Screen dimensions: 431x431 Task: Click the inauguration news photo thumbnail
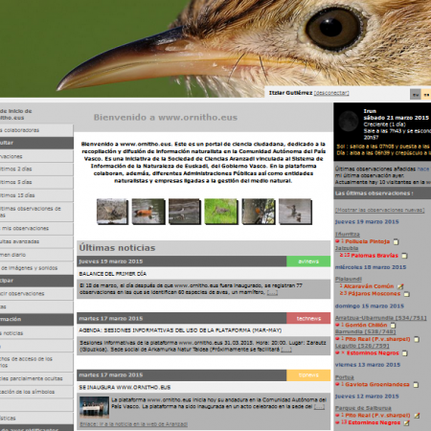[94, 407]
